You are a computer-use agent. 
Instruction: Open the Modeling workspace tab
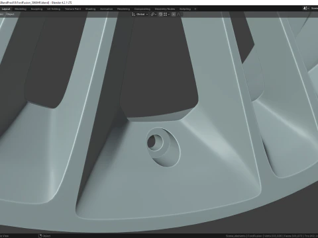[21, 9]
